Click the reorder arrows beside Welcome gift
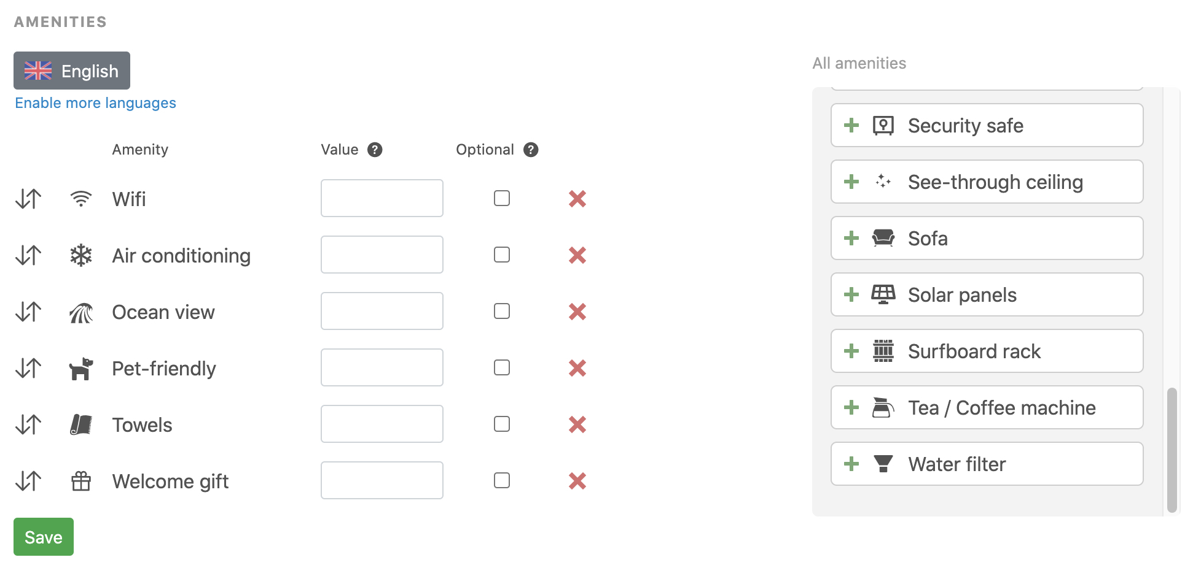 pyautogui.click(x=28, y=481)
